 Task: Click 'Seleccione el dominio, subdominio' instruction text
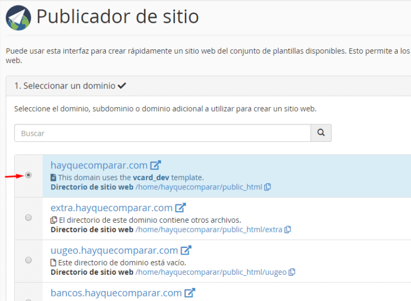tap(165, 109)
